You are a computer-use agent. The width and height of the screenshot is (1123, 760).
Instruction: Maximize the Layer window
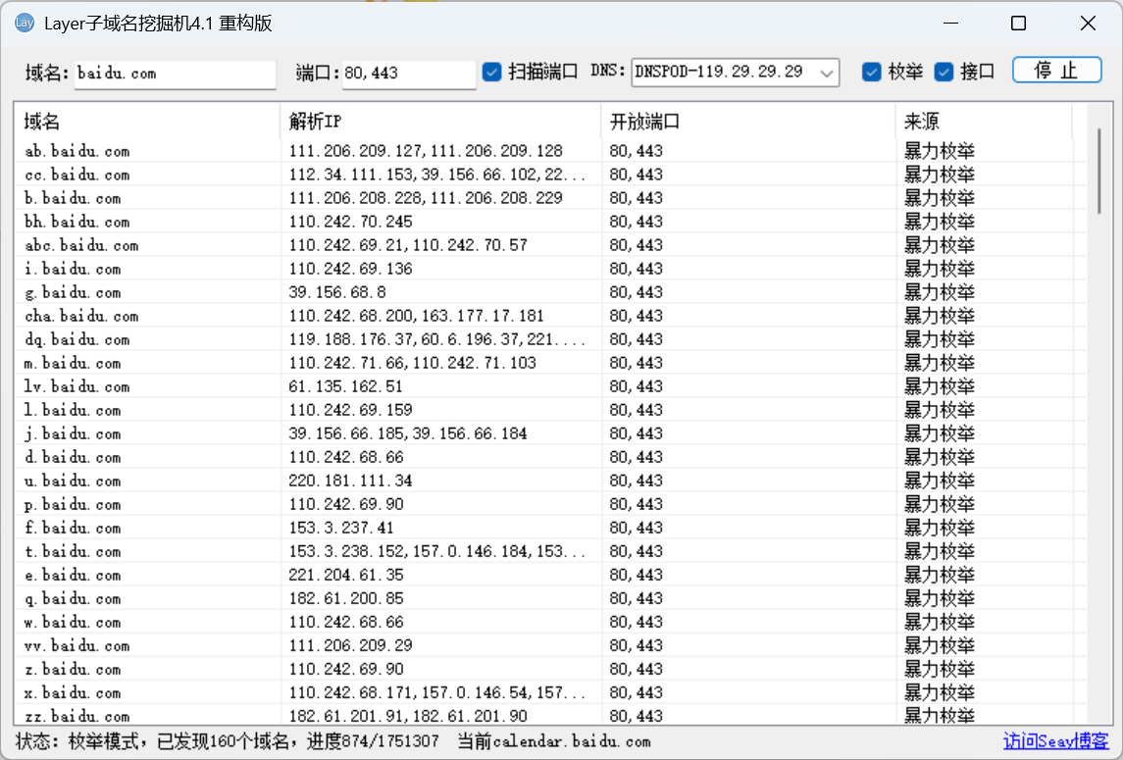tap(1018, 23)
